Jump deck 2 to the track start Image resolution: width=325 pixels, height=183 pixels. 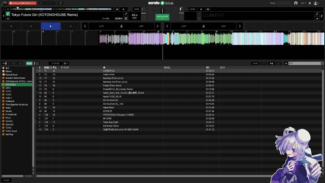208,9
